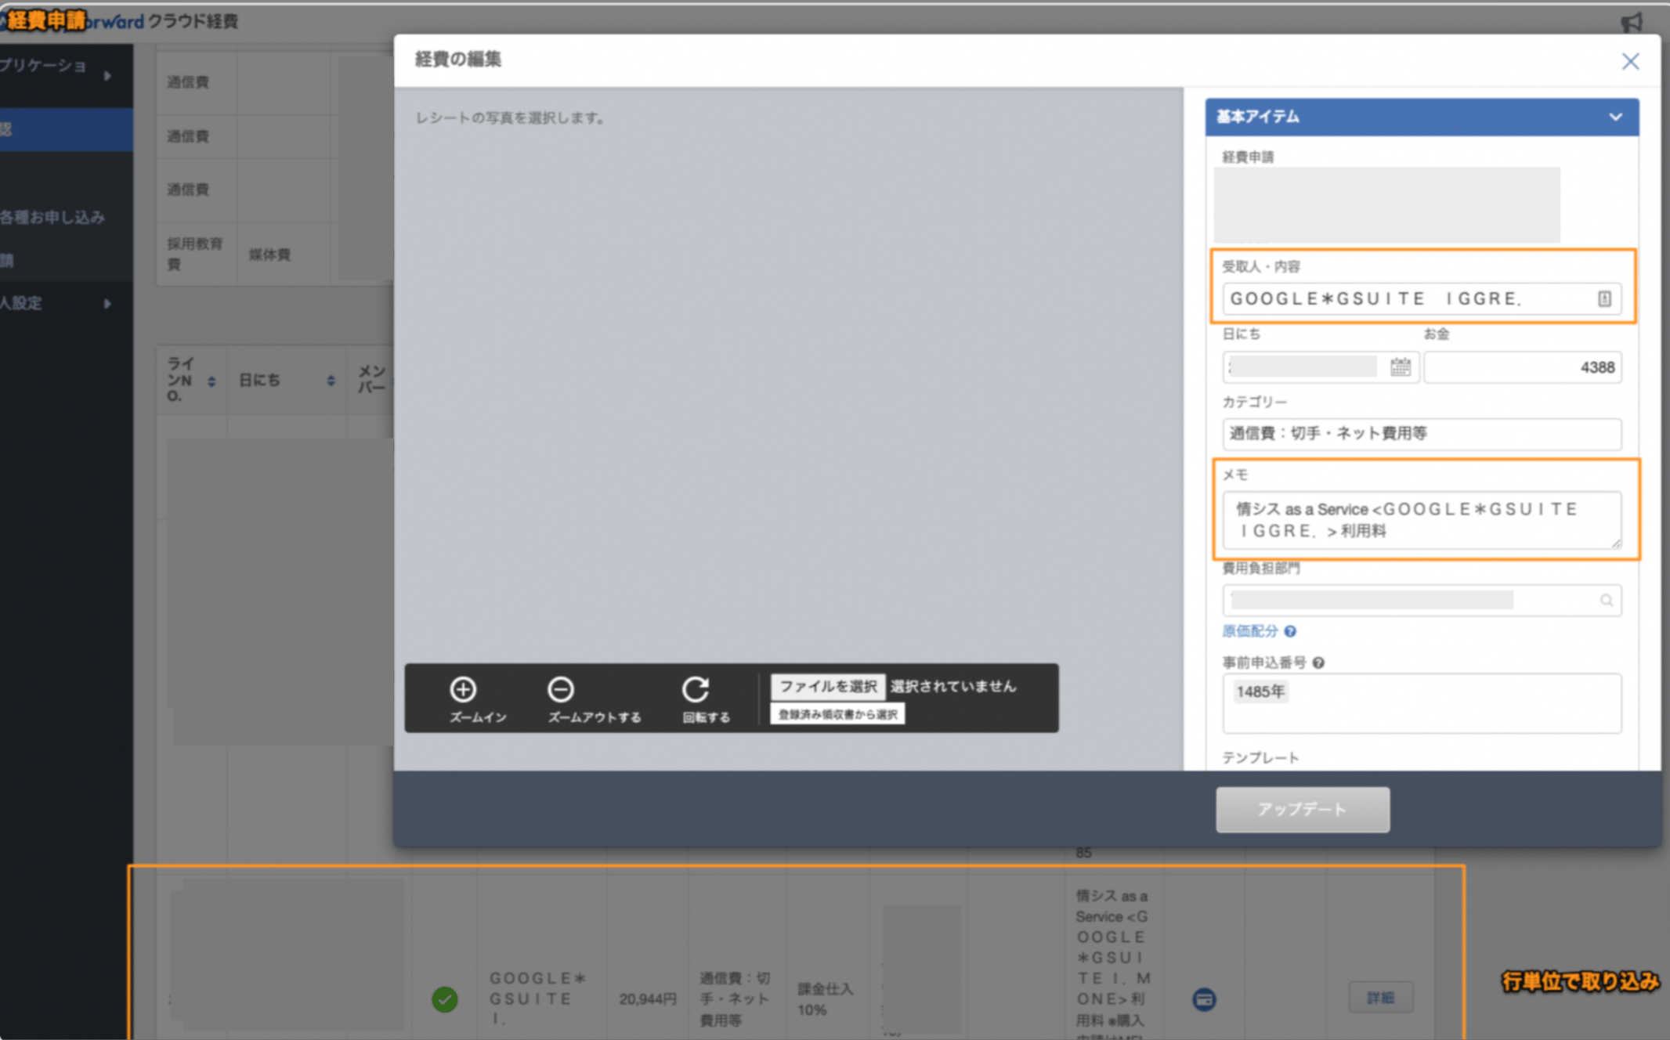Click the 費用負担部門 input field

coord(1422,601)
